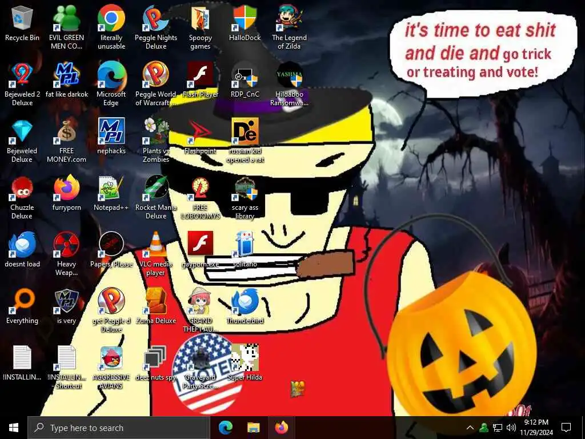Viewport: 585px width, 439px height.
Task: Click the FREE LOBOTOMYS icon
Action: click(201, 188)
